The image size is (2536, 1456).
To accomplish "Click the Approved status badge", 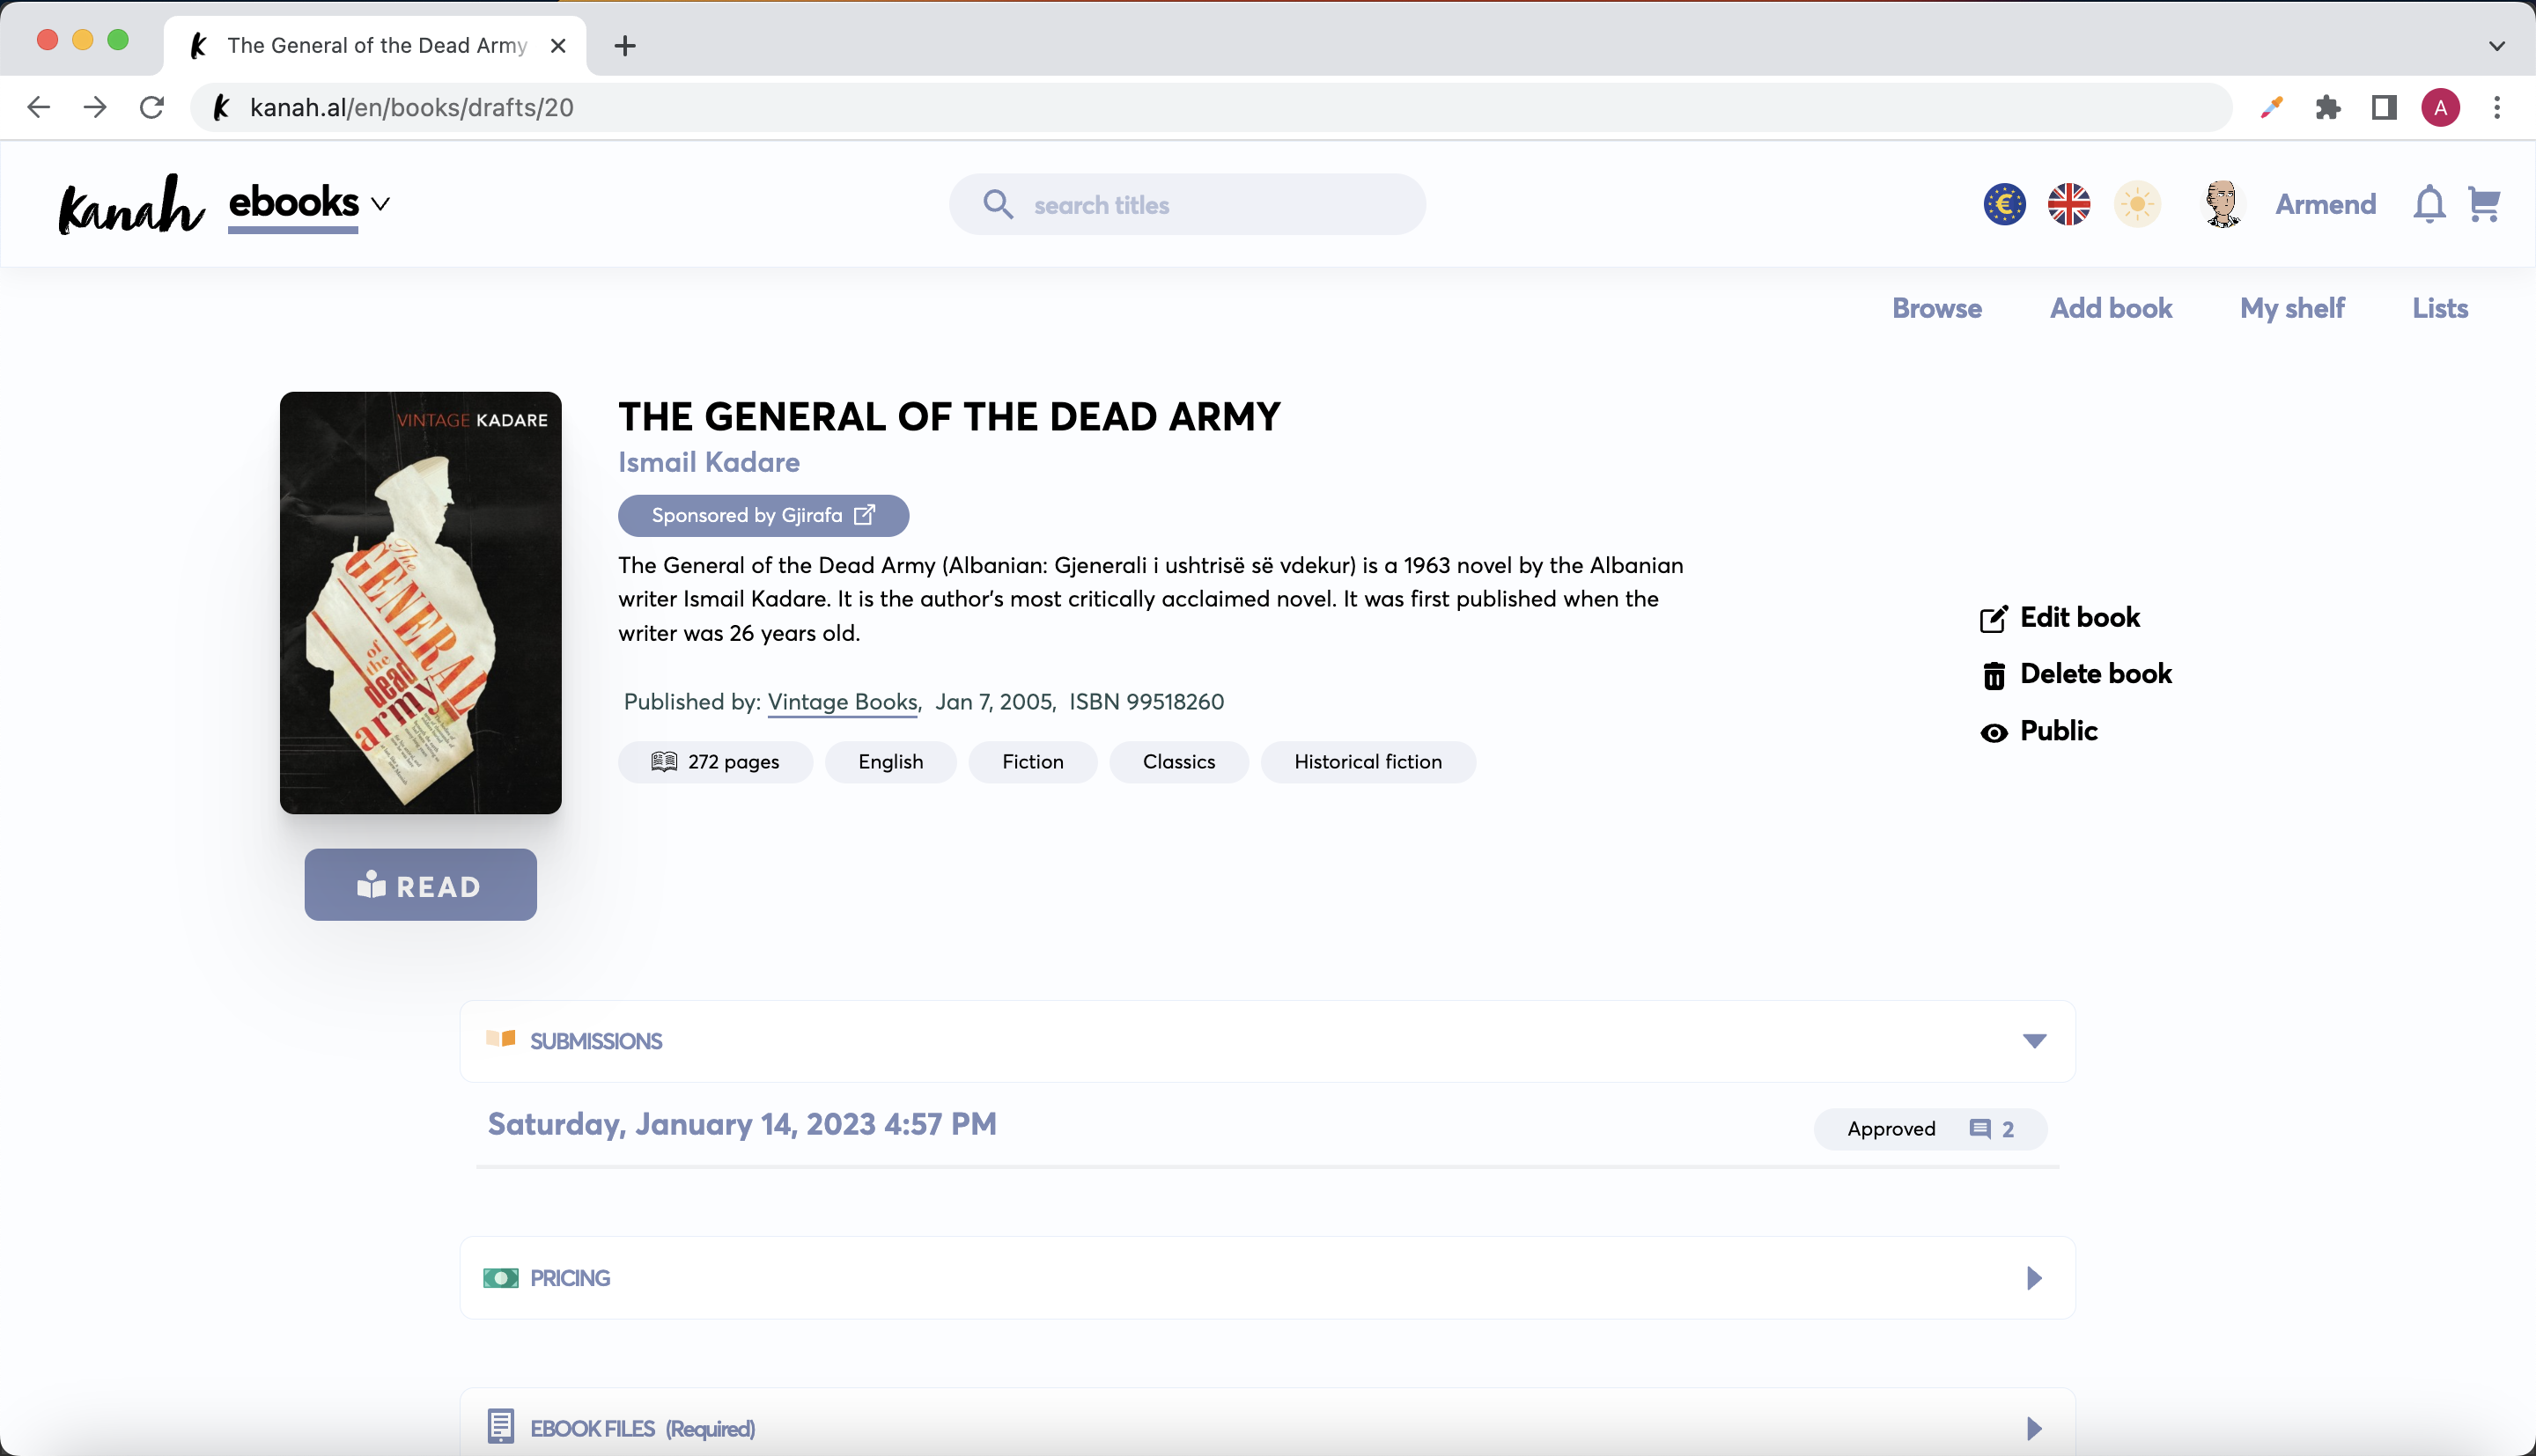I will (x=1891, y=1129).
